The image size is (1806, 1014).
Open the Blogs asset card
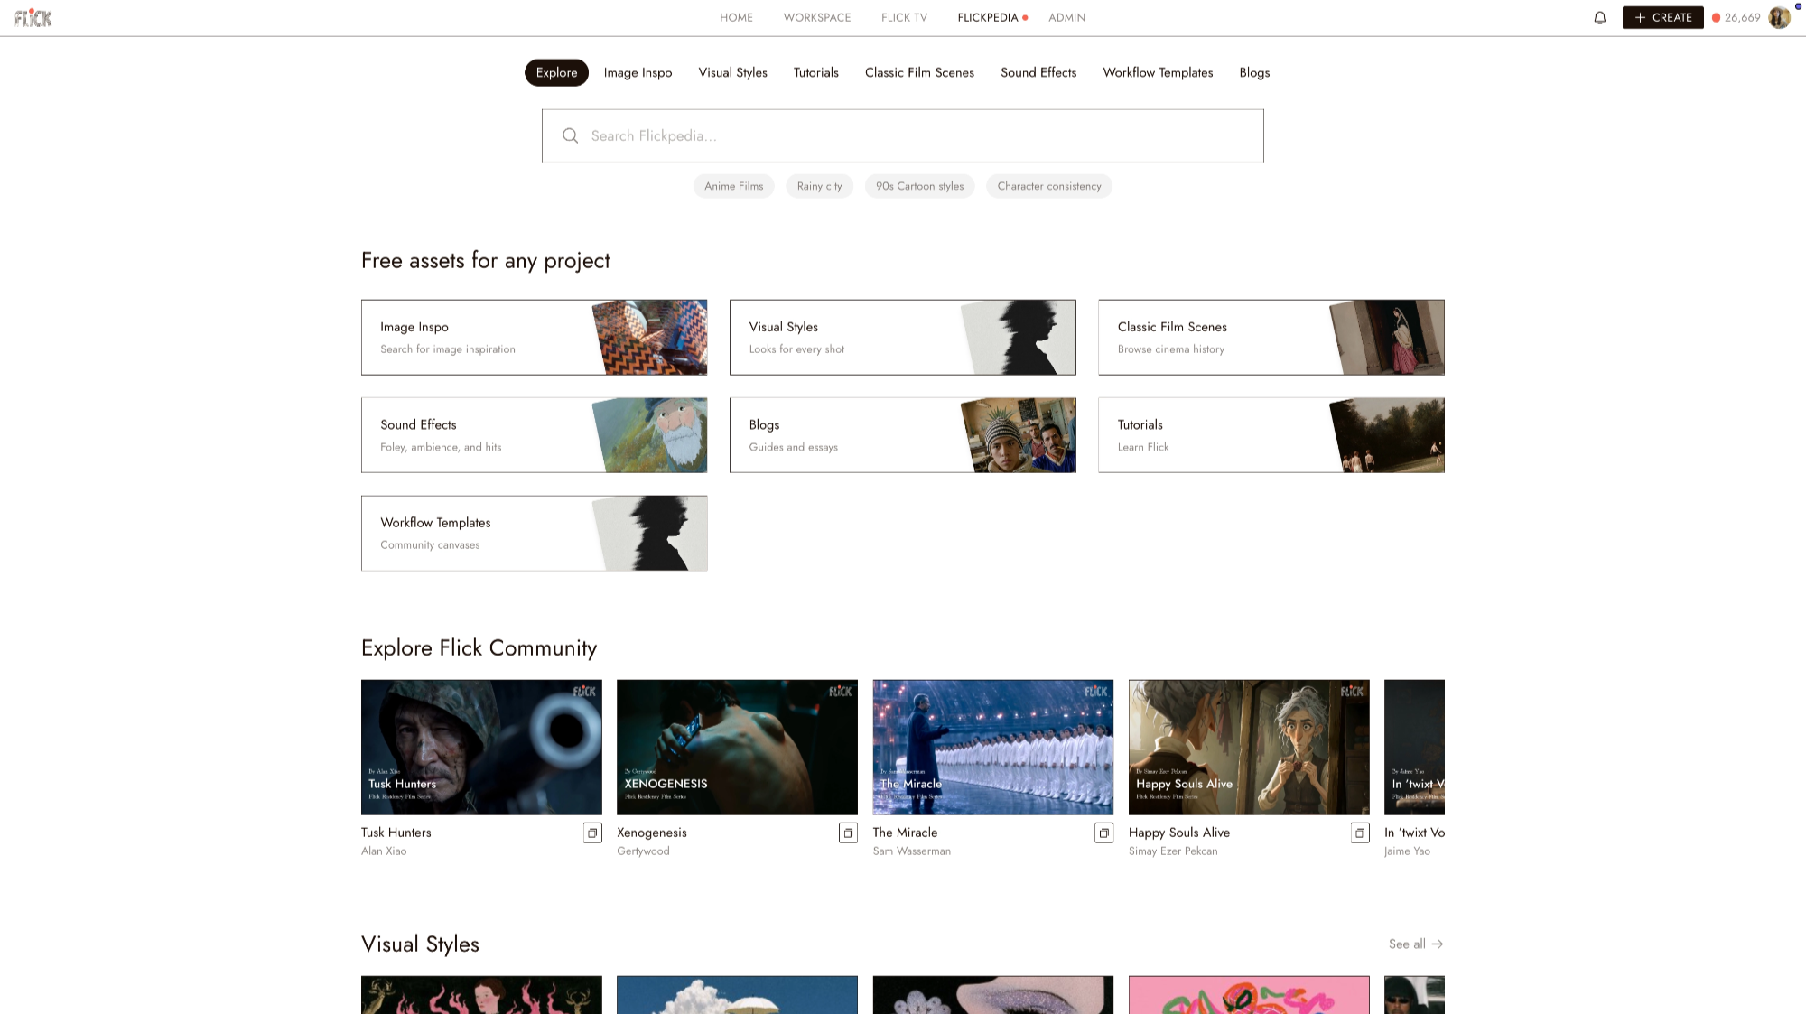coord(903,435)
